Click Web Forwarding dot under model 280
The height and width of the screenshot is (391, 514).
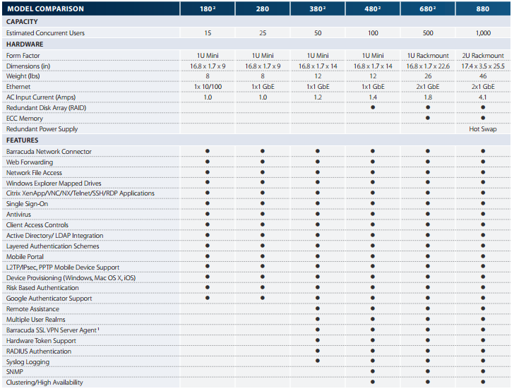tap(263, 162)
